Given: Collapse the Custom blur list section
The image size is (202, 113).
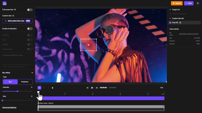Looking at the screenshot, I should (170, 18).
